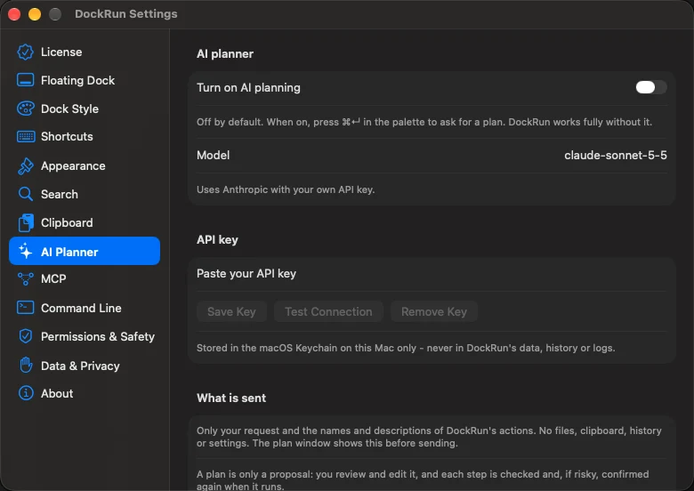The height and width of the screenshot is (491, 694).
Task: Click the Data & Privacy hand icon
Action: pyautogui.click(x=26, y=365)
